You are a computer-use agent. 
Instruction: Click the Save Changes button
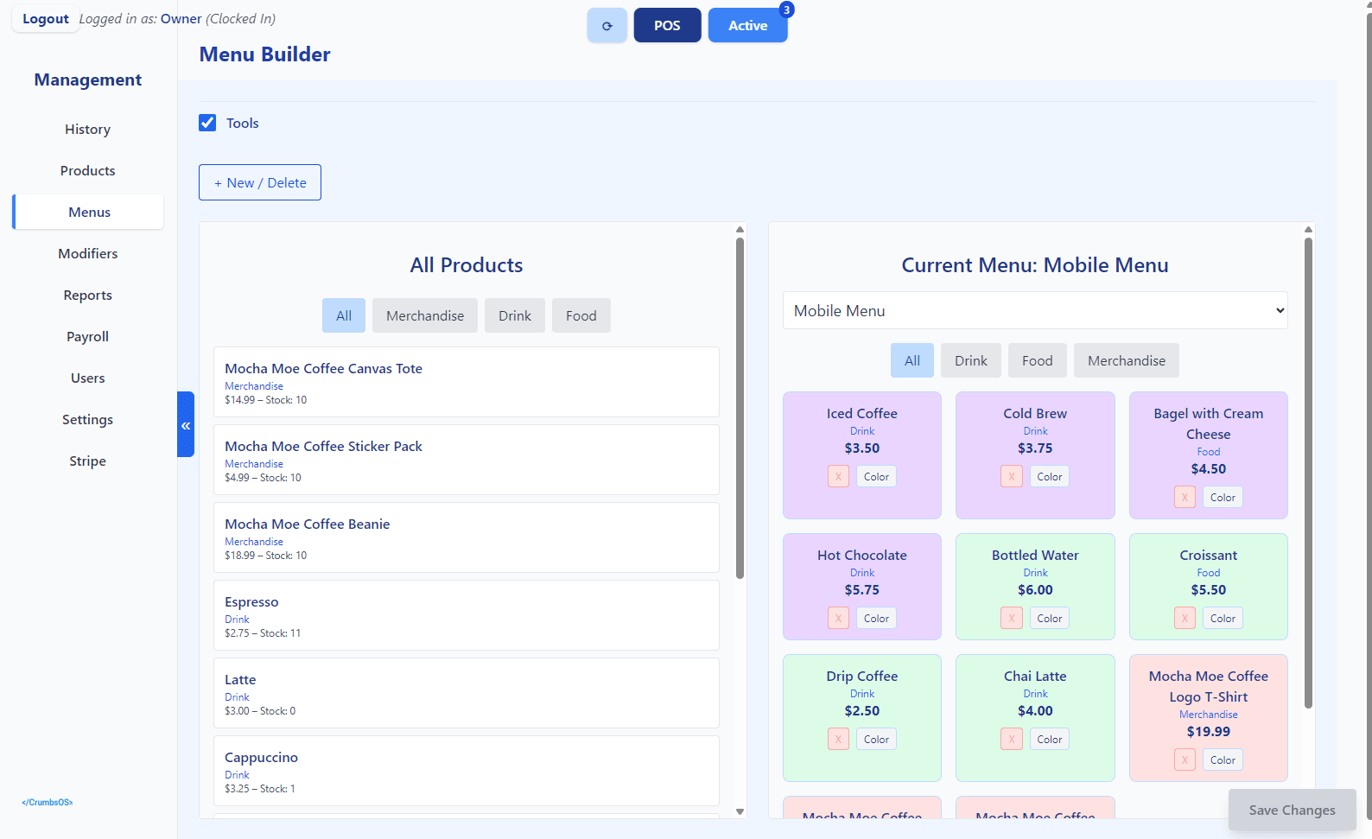pos(1291,810)
